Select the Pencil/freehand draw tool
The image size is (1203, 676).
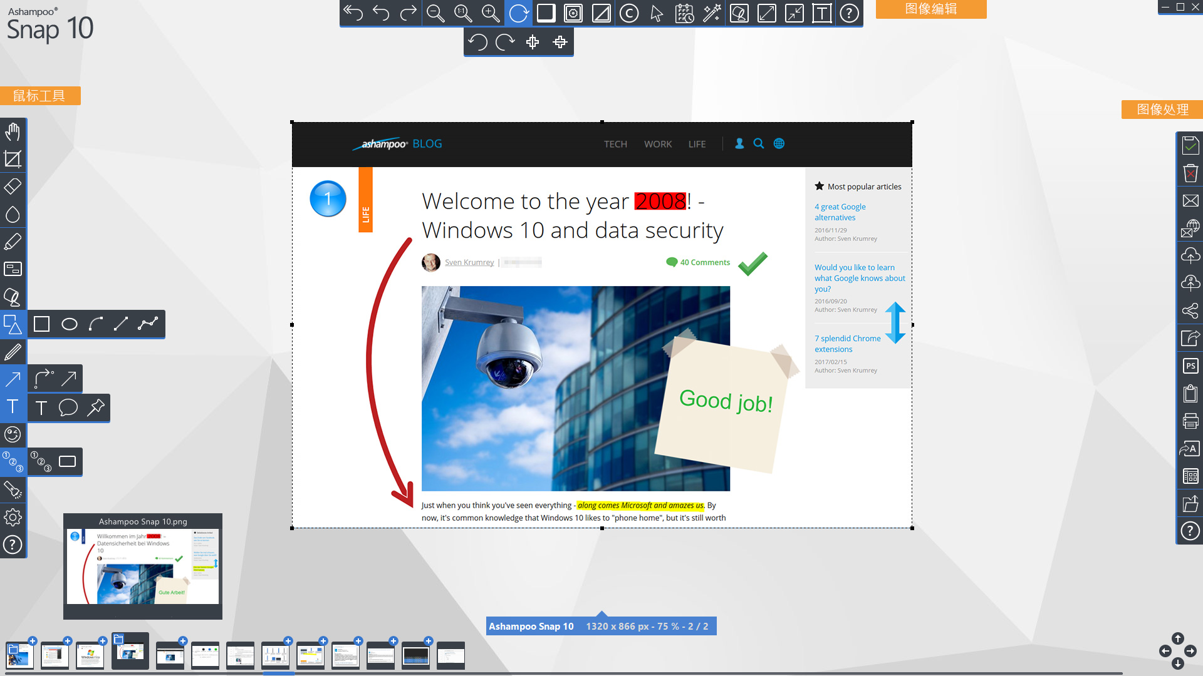(11, 351)
